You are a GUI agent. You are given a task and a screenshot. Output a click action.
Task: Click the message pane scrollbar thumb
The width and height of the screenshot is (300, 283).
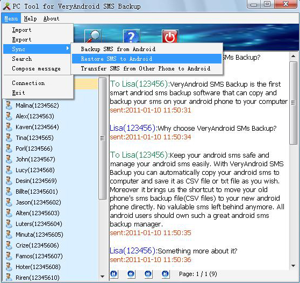(x=293, y=103)
